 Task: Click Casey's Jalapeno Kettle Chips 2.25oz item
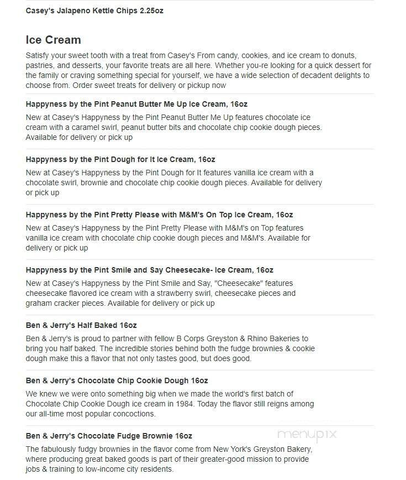click(x=94, y=11)
